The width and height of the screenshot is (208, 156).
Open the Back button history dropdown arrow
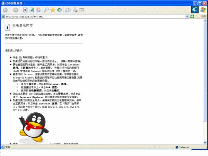tap(10, 10)
